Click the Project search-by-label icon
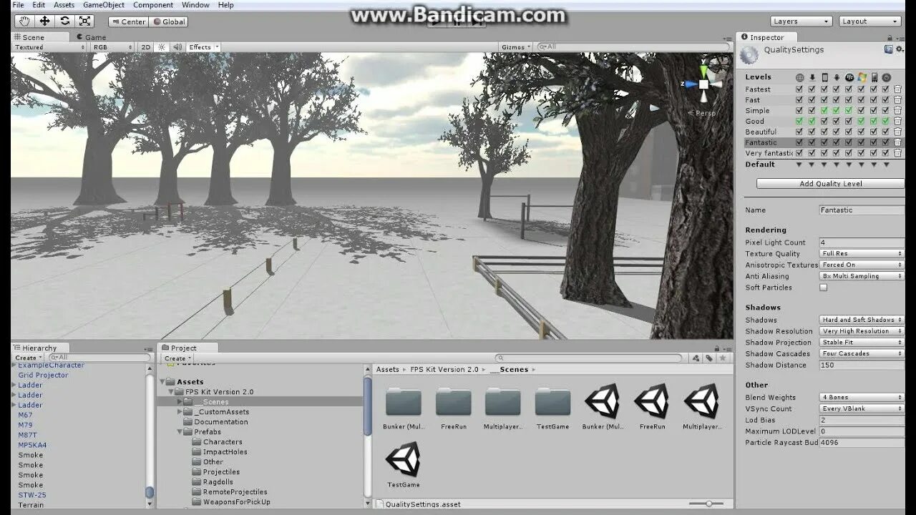 point(709,358)
